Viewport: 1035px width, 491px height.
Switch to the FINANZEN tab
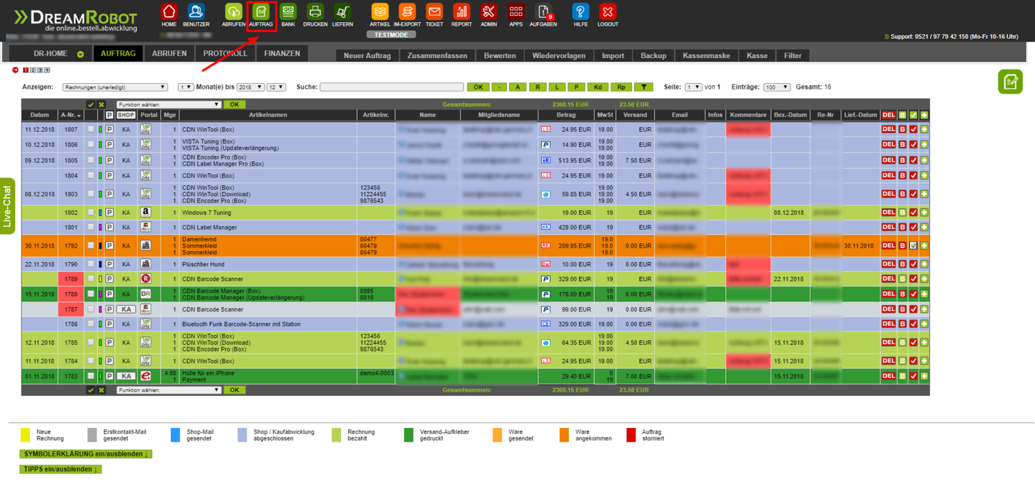282,53
